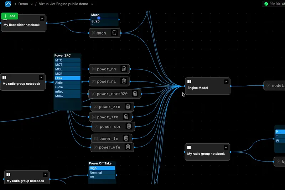Click the variable icon on mach node

point(93,33)
